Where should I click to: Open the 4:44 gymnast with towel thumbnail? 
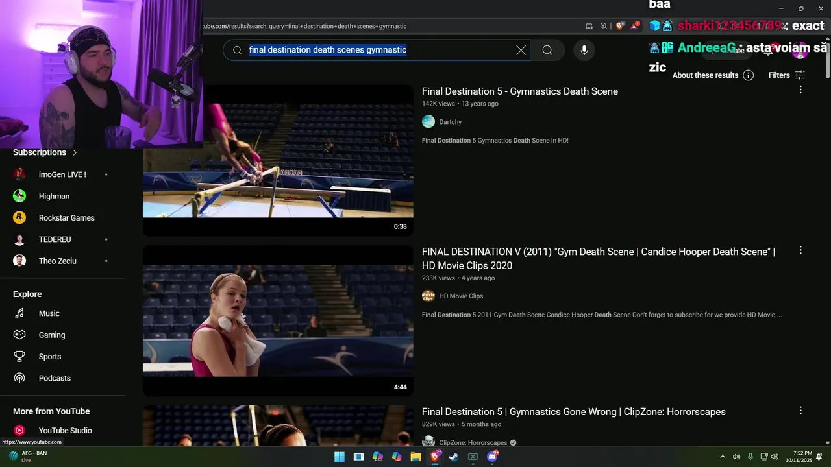278,320
